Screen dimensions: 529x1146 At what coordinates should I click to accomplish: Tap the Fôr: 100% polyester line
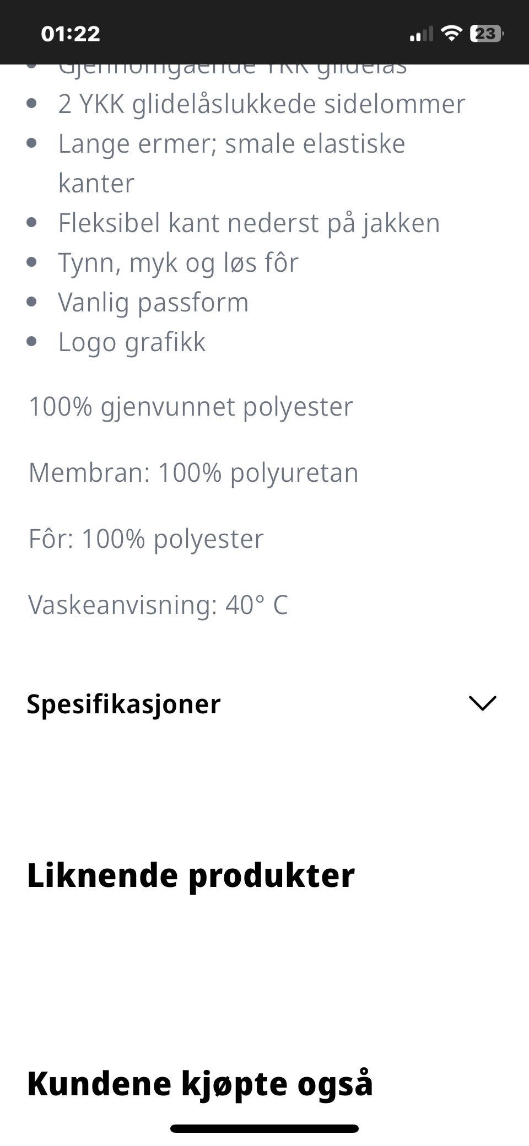pos(146,539)
